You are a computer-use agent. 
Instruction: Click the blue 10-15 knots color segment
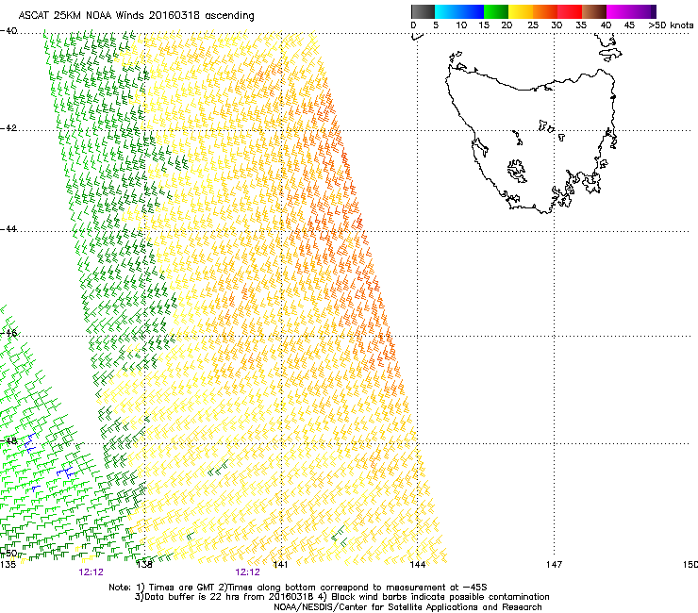(x=472, y=11)
